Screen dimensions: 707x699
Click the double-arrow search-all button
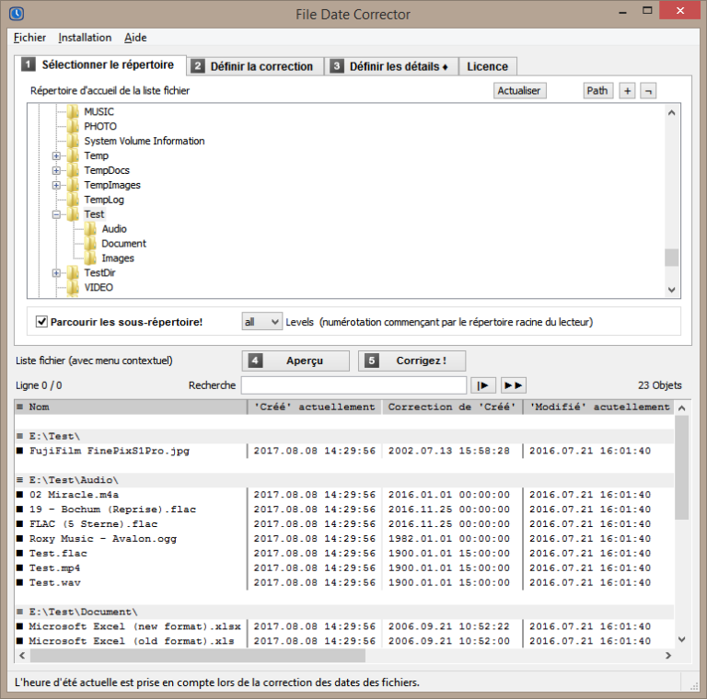pyautogui.click(x=513, y=385)
